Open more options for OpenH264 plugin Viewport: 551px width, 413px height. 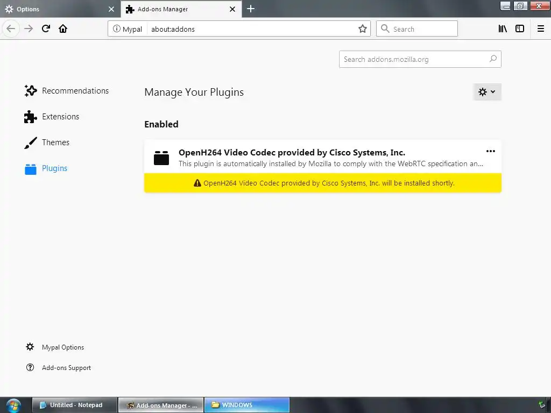pyautogui.click(x=491, y=151)
